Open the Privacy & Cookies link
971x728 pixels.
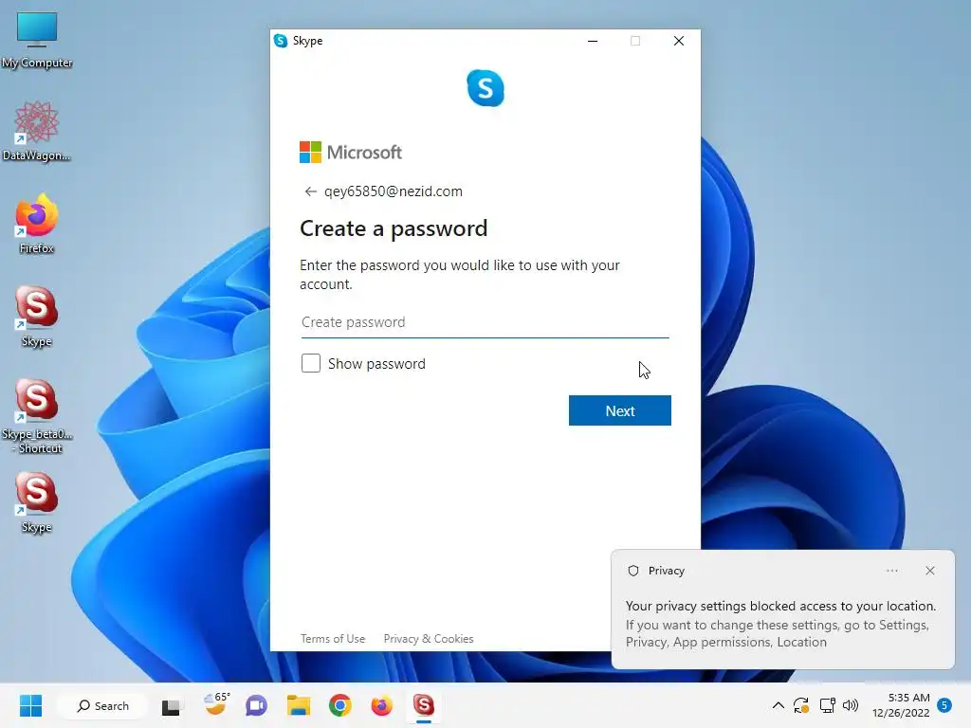click(429, 638)
